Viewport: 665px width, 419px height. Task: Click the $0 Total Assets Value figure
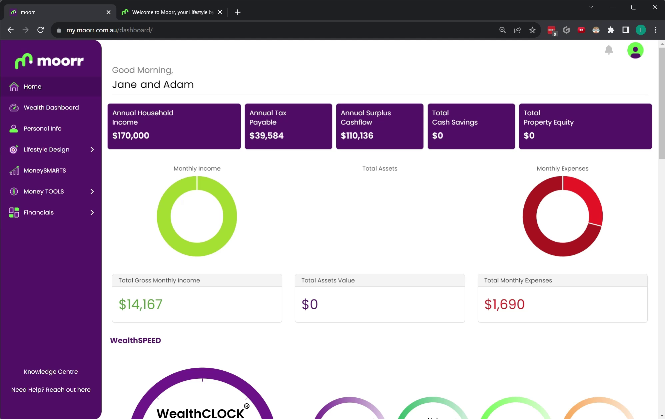310,304
